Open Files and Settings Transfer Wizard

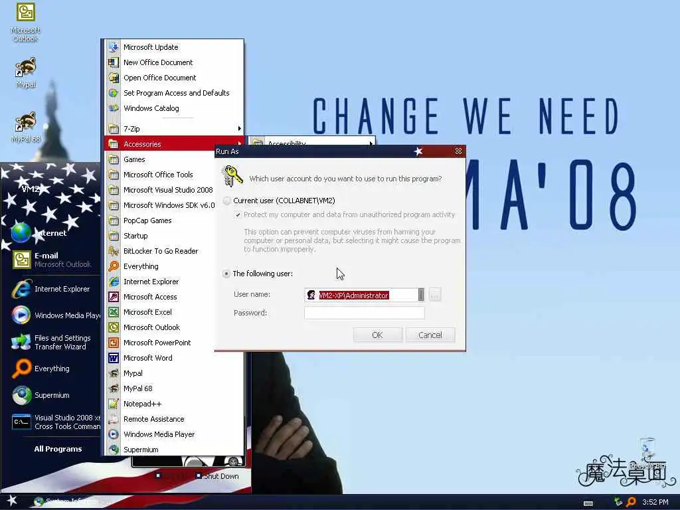click(x=50, y=342)
